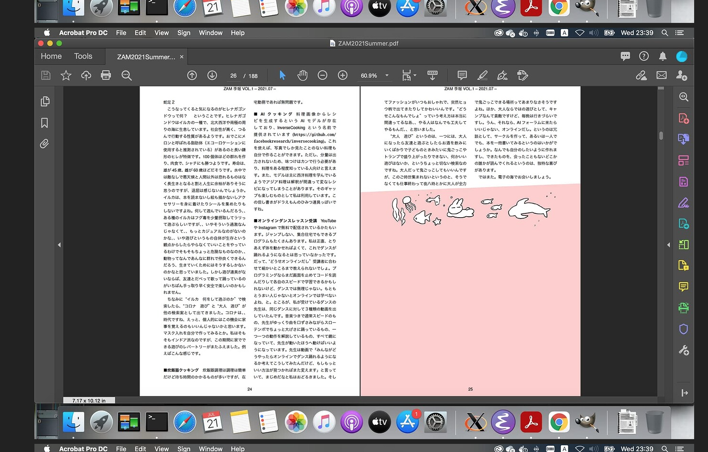Open the Create PDF tool in right pane
Viewport: 708px width, 452px height.
(684, 118)
